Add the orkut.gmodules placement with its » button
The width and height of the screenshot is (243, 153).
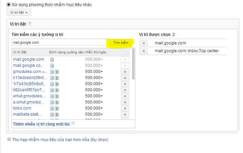click(x=125, y=96)
